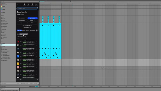Open Genres filter dropdown

pyautogui.click(x=32, y=21)
